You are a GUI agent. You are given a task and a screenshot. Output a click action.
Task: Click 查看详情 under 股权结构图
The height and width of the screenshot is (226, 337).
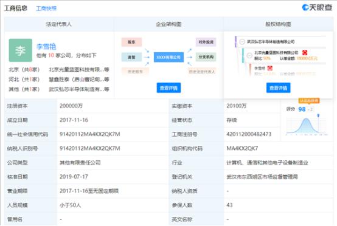pos(279,87)
